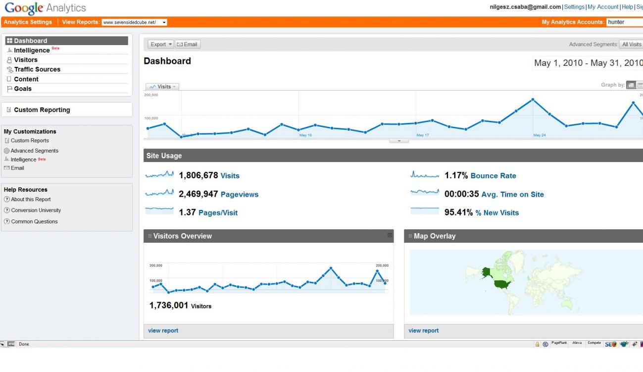Click the Advanced Segments target icon
The width and height of the screenshot is (643, 372).
pyautogui.click(x=6, y=151)
